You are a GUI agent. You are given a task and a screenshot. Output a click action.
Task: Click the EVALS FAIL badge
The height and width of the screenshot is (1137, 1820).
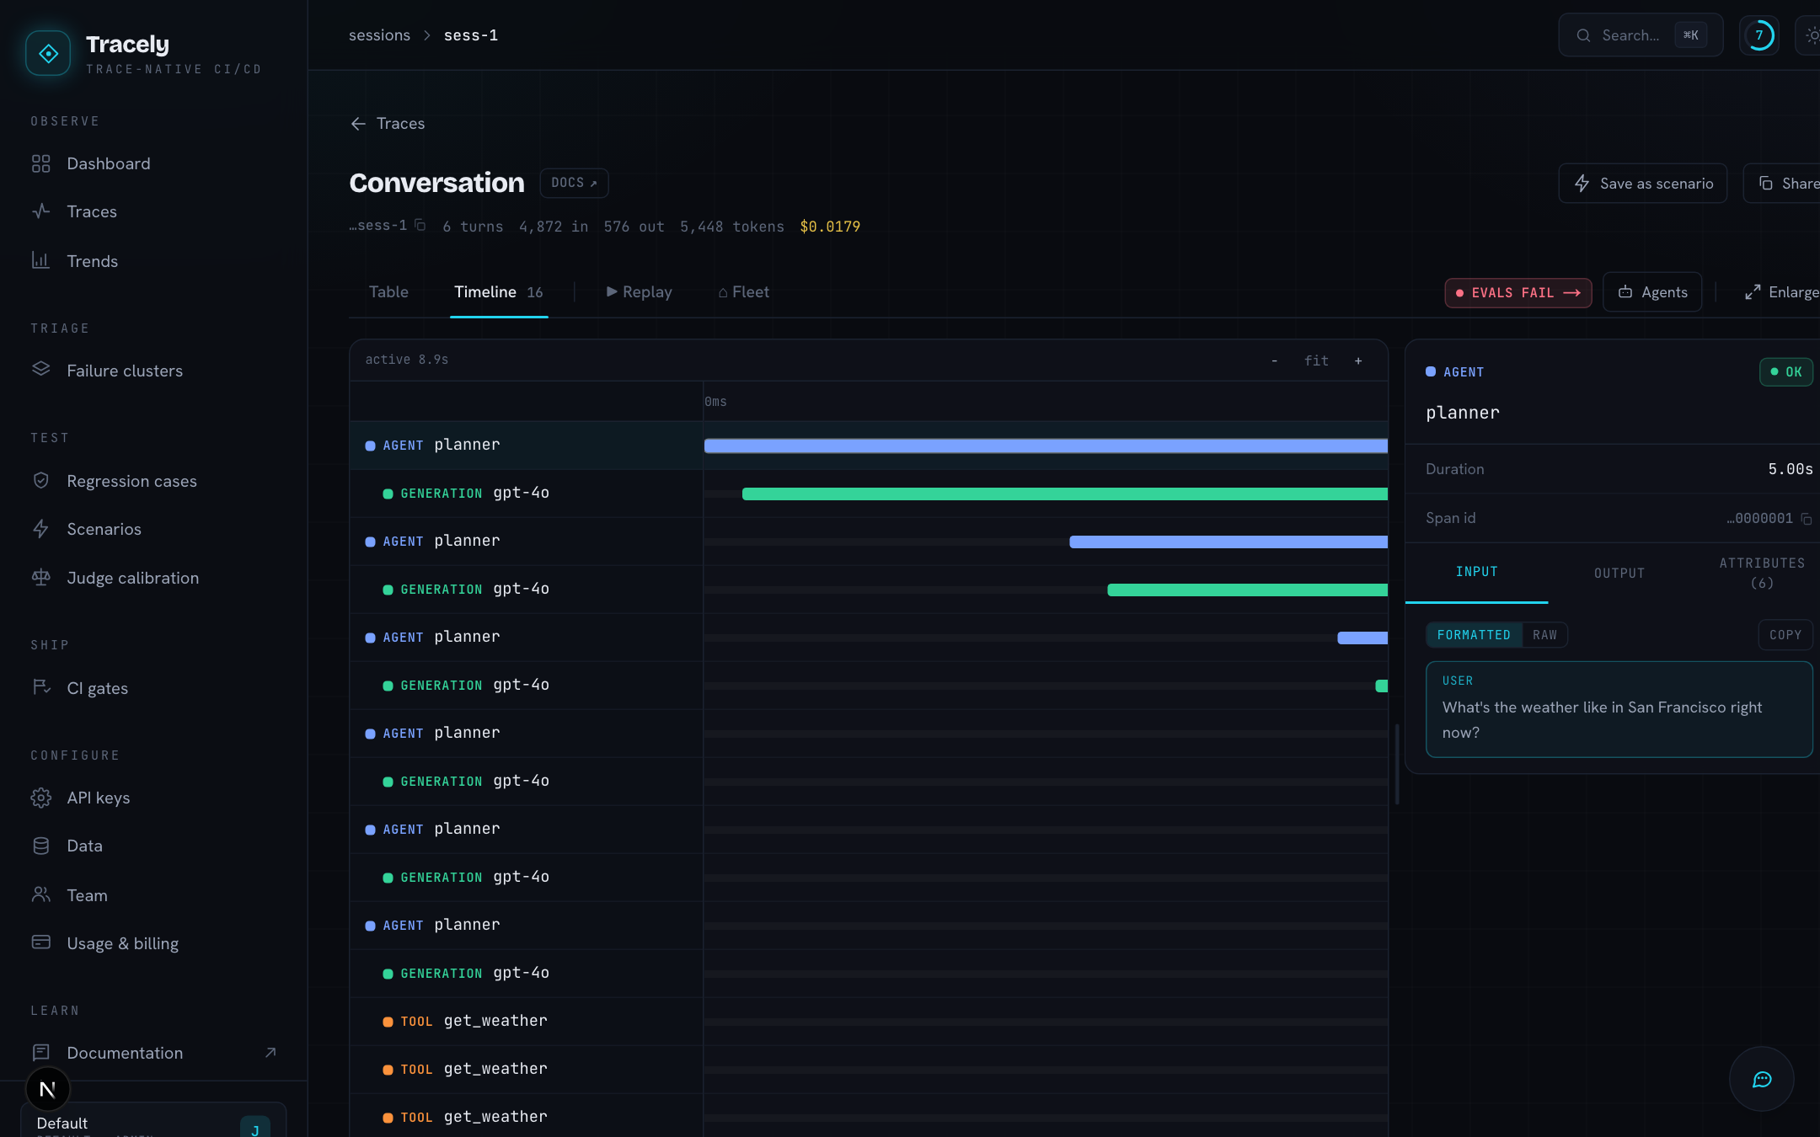point(1518,293)
